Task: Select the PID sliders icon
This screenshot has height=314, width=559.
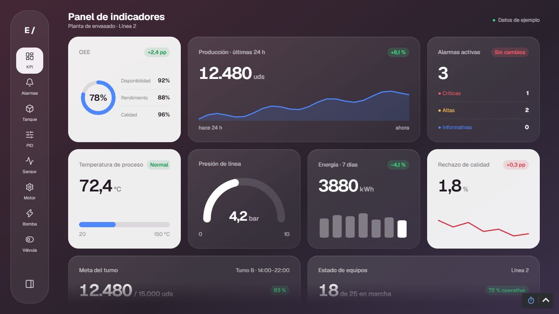Action: coord(30,135)
